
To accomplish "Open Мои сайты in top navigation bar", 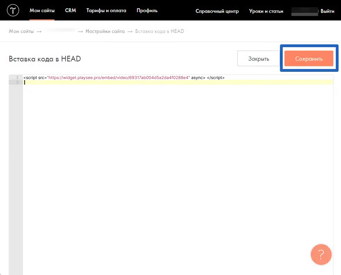I will pyautogui.click(x=42, y=11).
